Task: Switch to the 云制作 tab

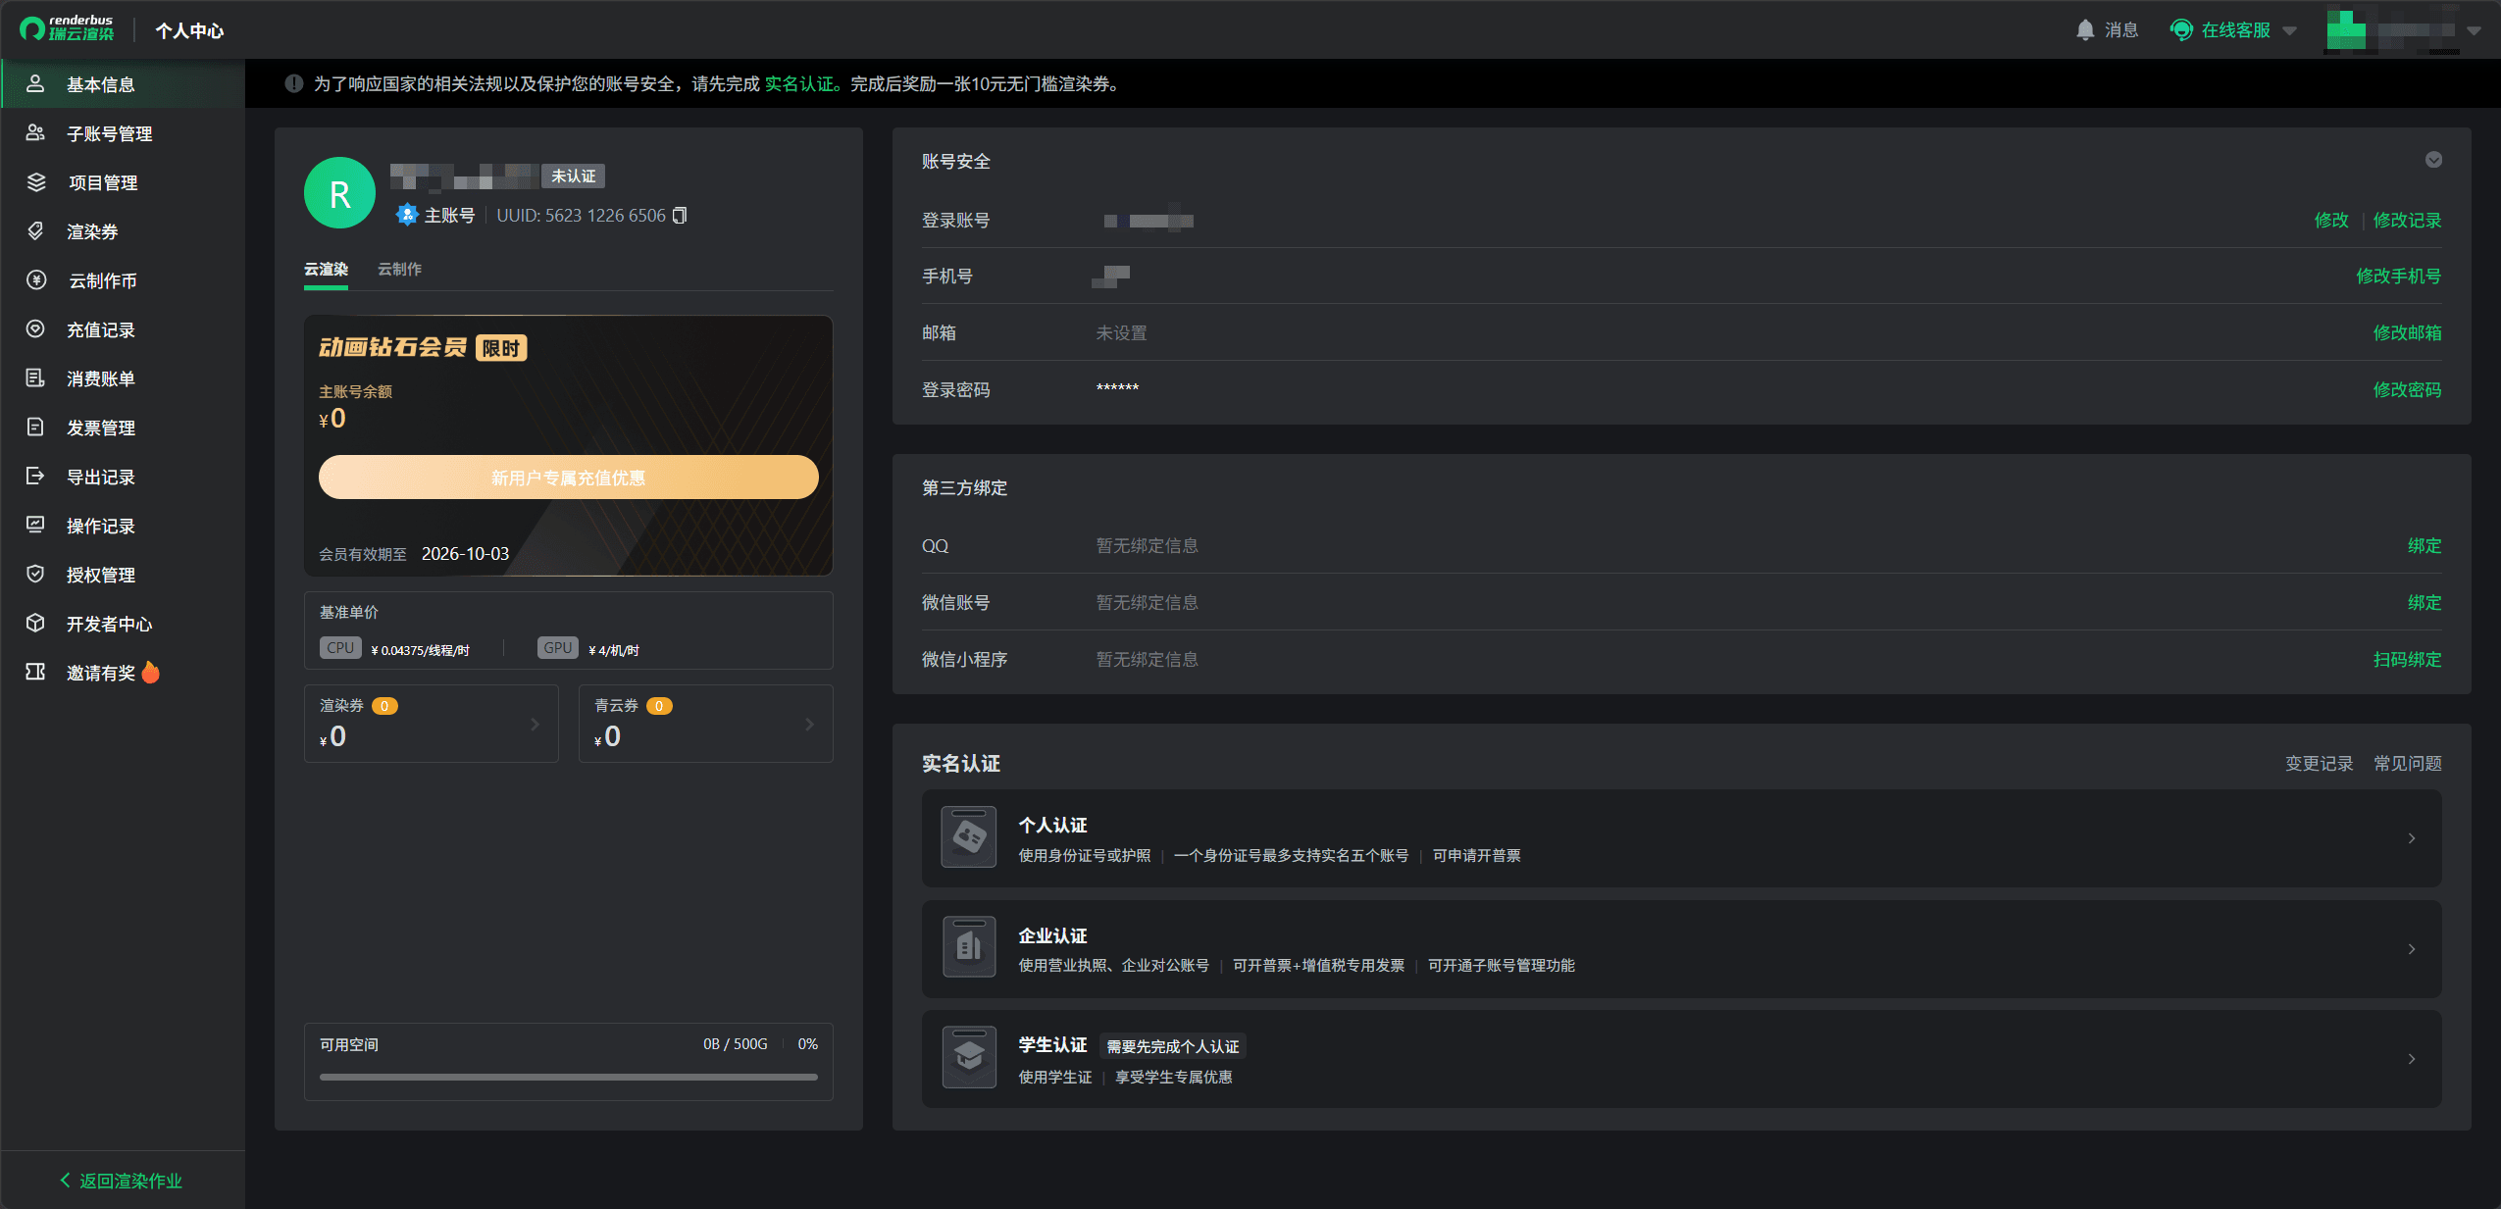Action: [399, 270]
